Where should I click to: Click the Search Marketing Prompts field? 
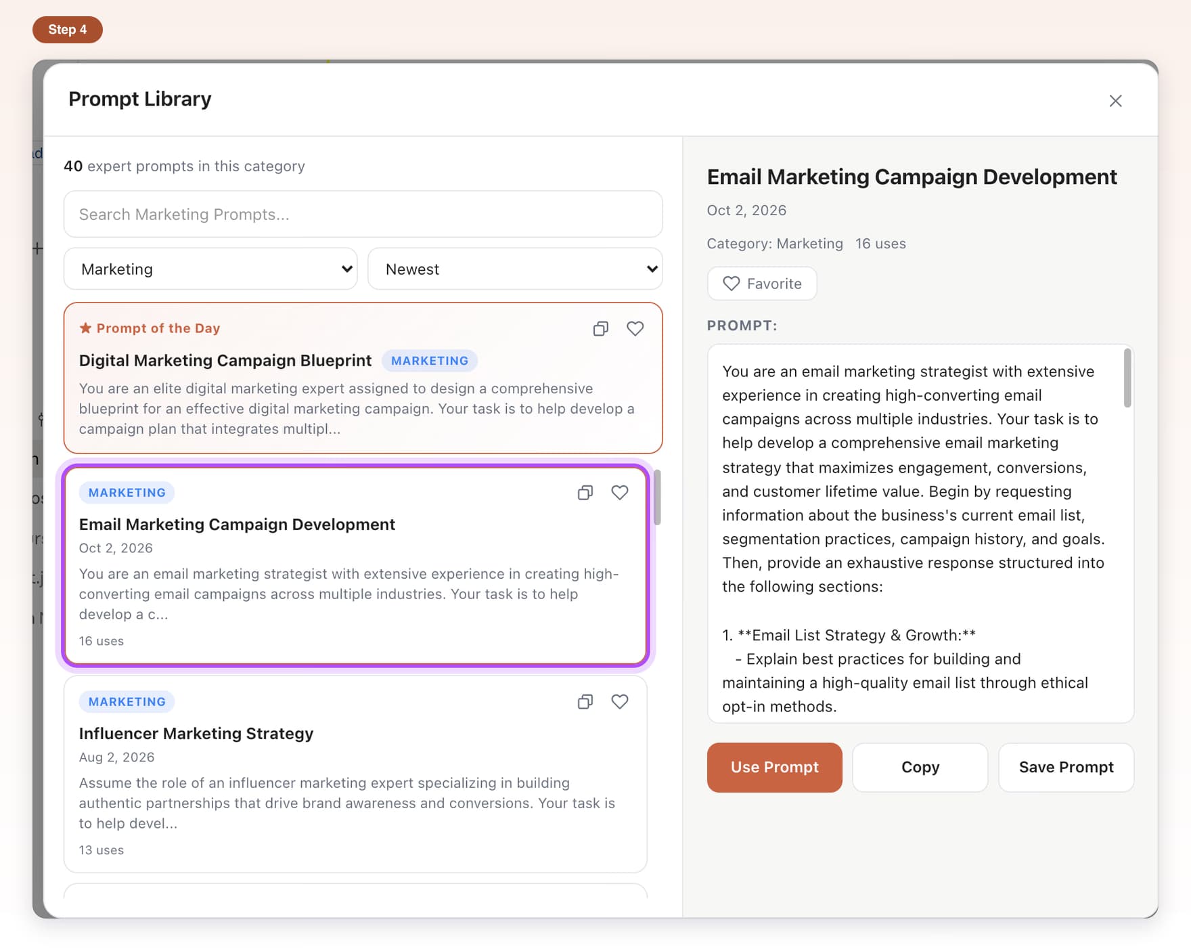coord(363,214)
